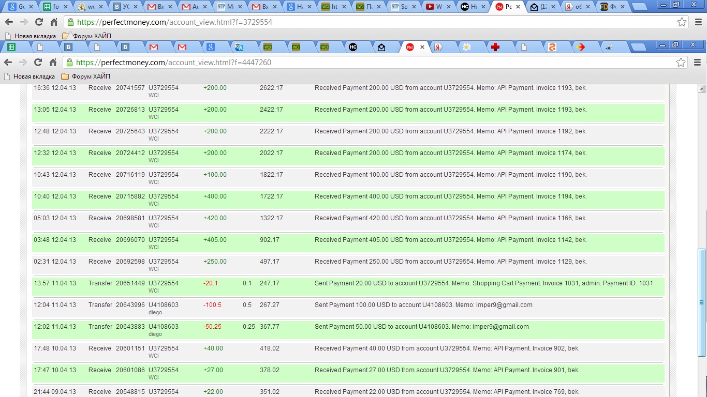
Task: Click the memo mentioning Invoice 1194
Action: click(x=451, y=196)
